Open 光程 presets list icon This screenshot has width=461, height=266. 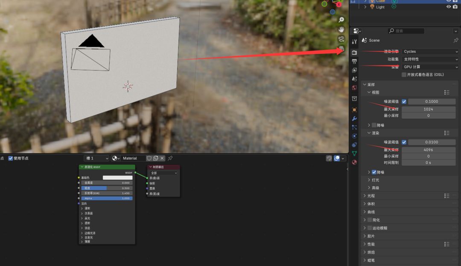point(446,196)
